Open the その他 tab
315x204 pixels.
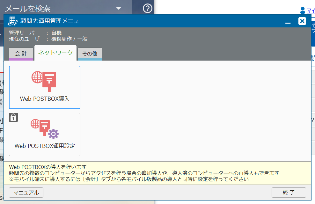click(x=90, y=54)
